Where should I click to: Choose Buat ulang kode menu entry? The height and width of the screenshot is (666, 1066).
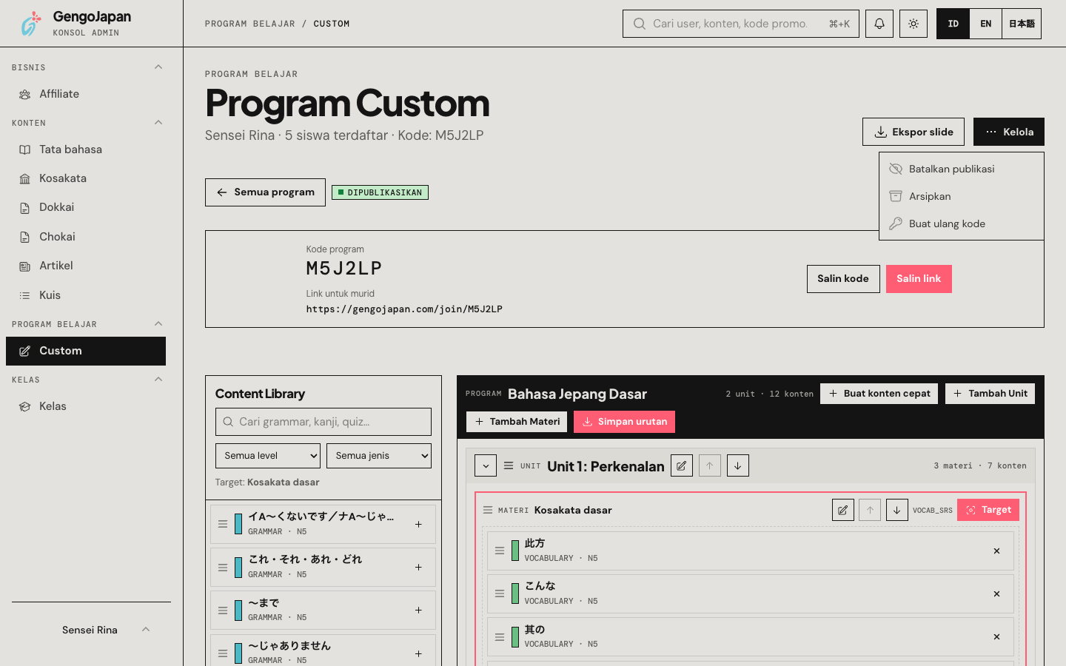coord(962,223)
